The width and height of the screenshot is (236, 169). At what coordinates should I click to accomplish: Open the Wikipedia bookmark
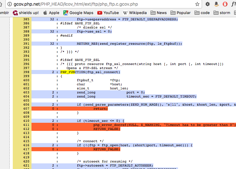pos(135,13)
